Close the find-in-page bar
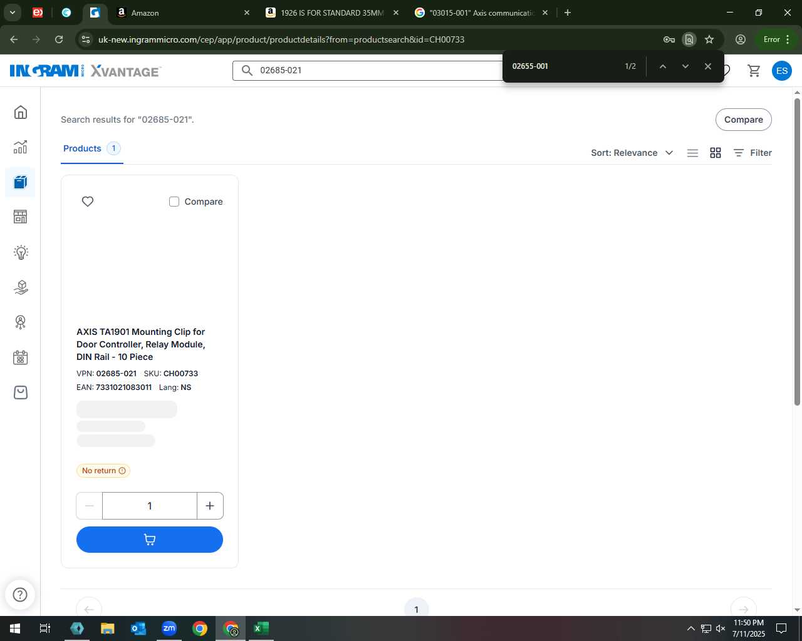 [x=708, y=66]
